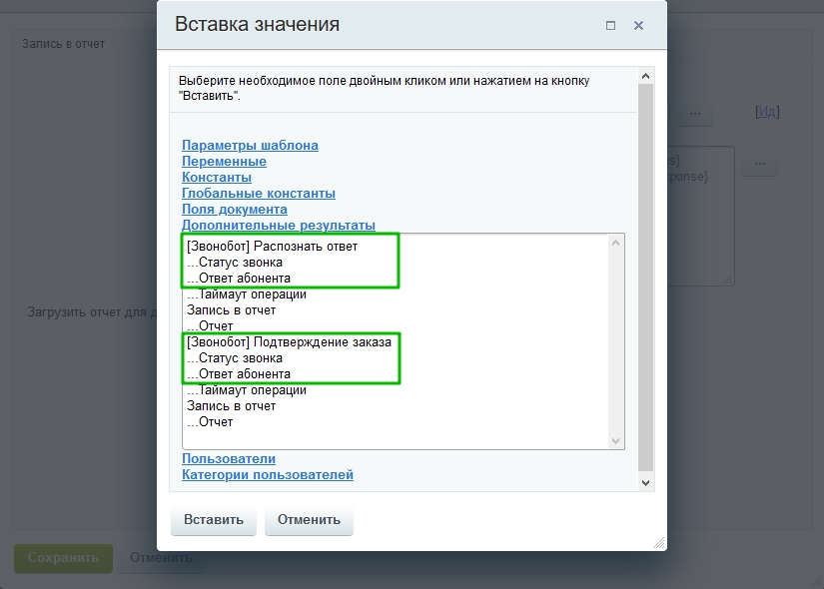Screen dimensions: 824x589
Task: Click the dialog's outer scroll-down arrow
Action: click(x=645, y=482)
